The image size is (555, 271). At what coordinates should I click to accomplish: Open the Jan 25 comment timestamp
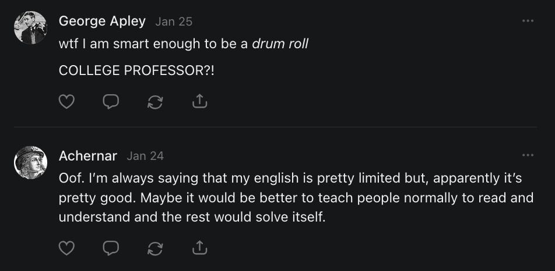point(174,22)
